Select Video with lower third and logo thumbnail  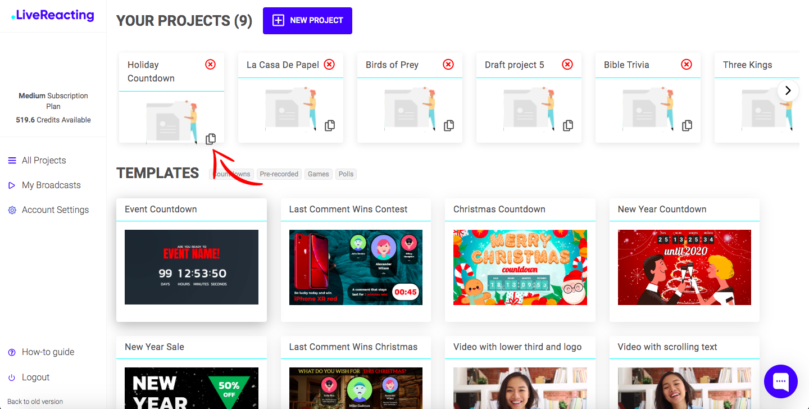(x=520, y=388)
